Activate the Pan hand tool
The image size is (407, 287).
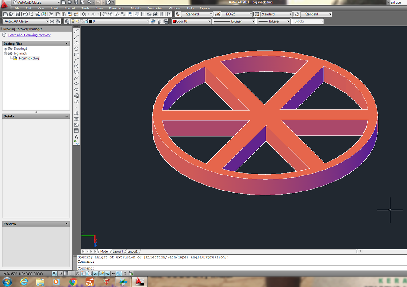(x=104, y=14)
